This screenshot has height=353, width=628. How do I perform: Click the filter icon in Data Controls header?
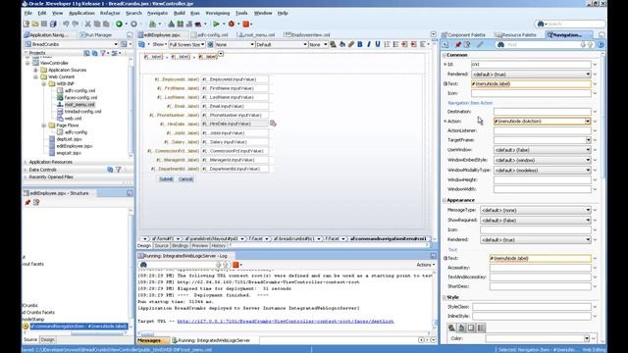pyautogui.click(x=119, y=170)
